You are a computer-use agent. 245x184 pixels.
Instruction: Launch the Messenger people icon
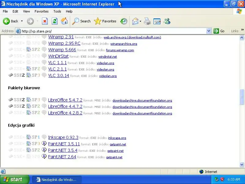(167, 21)
